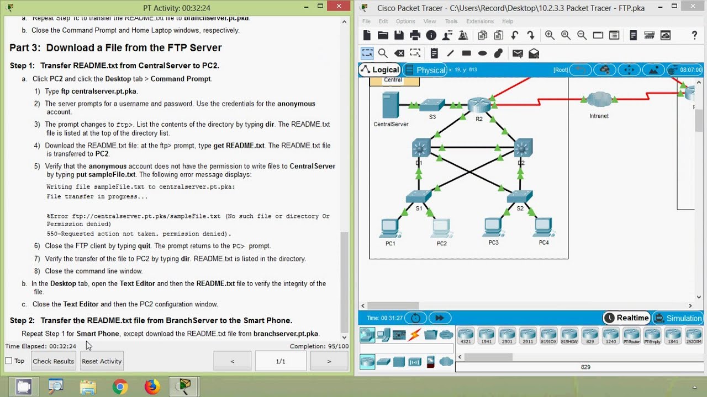Choose the Select tool with dashed rectangle

coord(367,53)
